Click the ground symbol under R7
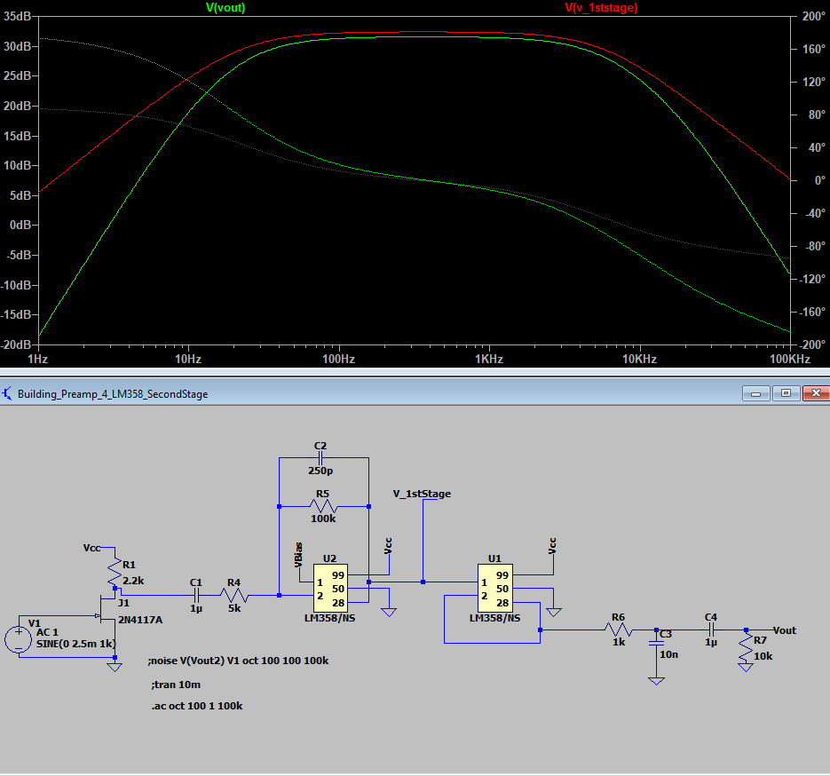This screenshot has width=830, height=776. coord(746,668)
